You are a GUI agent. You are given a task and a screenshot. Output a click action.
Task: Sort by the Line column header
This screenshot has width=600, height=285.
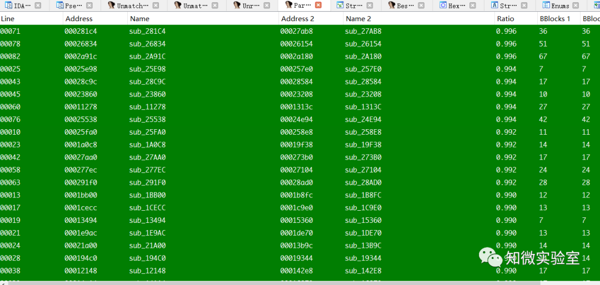pyautogui.click(x=31, y=18)
